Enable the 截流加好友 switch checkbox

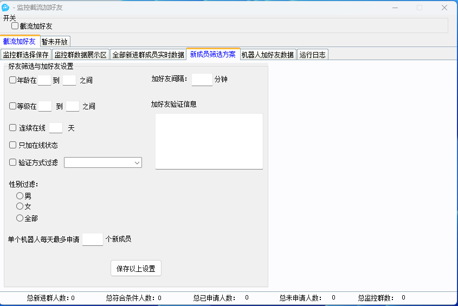click(15, 25)
